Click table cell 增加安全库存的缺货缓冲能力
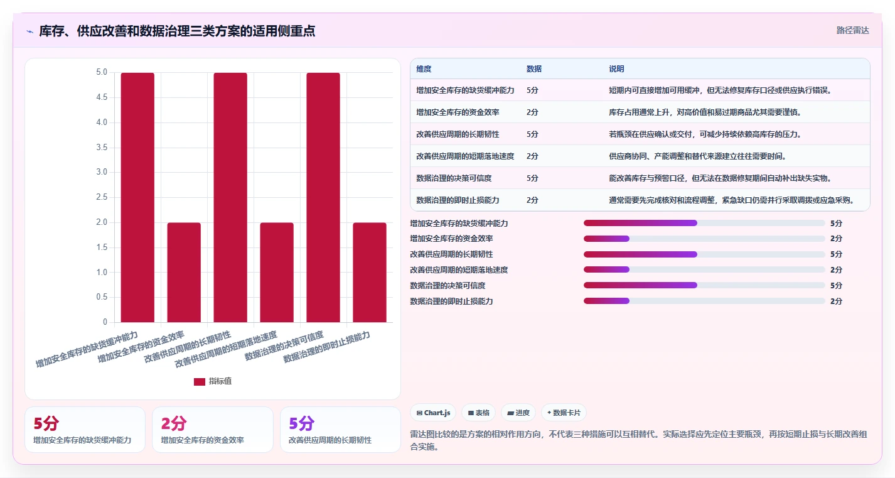This screenshot has height=478, width=895. click(465, 90)
